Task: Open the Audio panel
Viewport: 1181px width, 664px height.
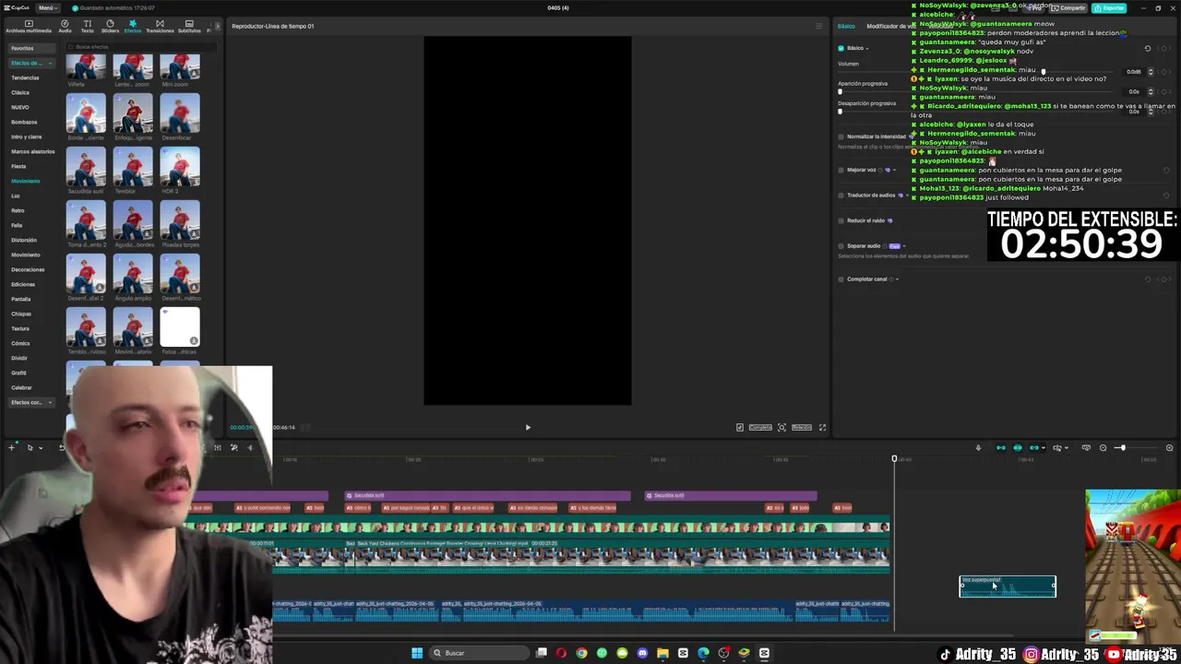Action: pyautogui.click(x=65, y=26)
